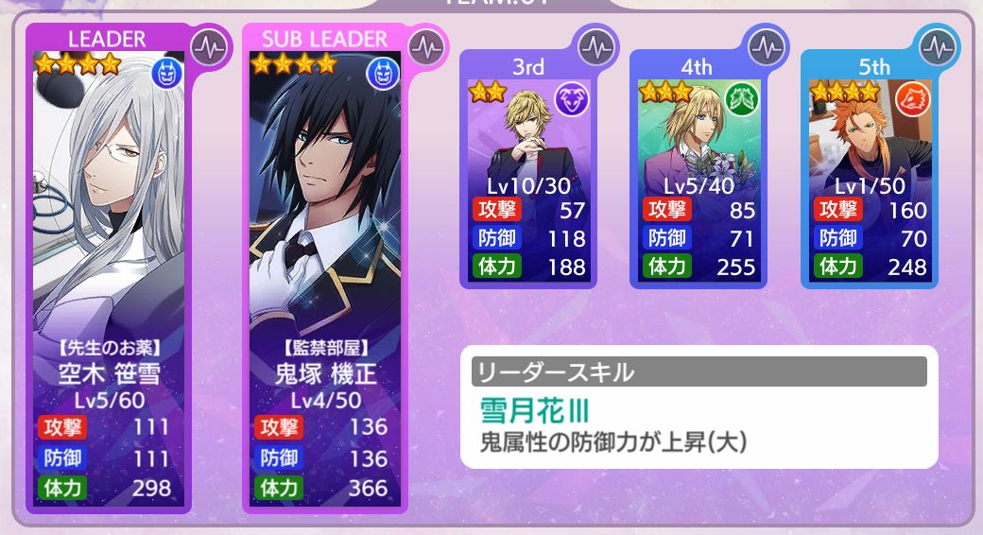Tap blue oni attribute icon on sub leader card

click(383, 75)
